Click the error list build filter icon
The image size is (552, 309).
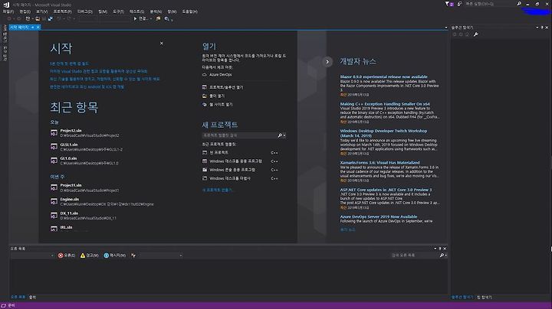(x=133, y=255)
